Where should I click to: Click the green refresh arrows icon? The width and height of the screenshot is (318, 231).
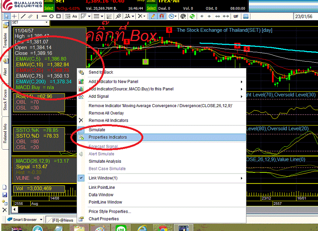192,16
